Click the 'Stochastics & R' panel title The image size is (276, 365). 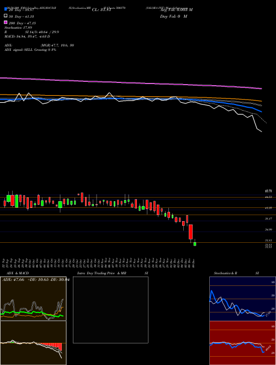225,273
